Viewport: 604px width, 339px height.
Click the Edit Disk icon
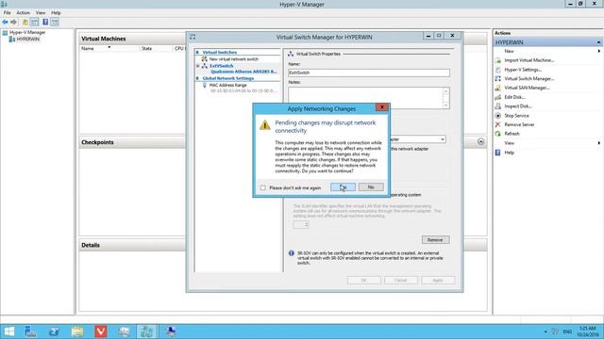tap(497, 97)
